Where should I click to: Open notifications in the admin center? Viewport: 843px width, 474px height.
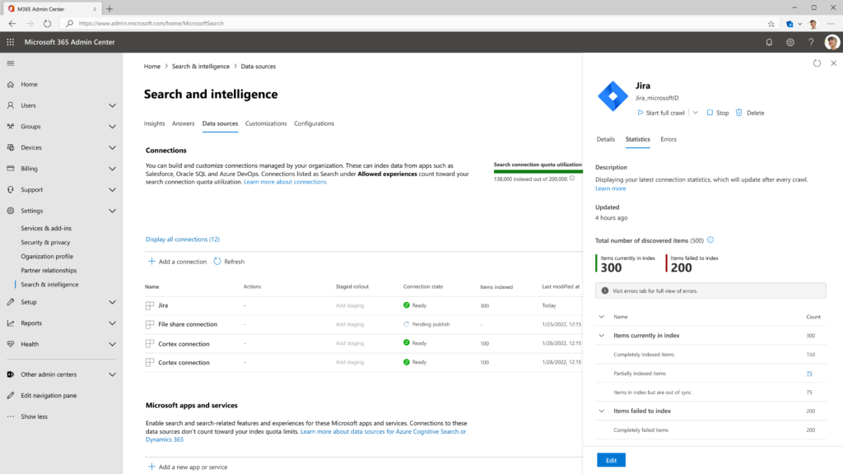point(768,41)
